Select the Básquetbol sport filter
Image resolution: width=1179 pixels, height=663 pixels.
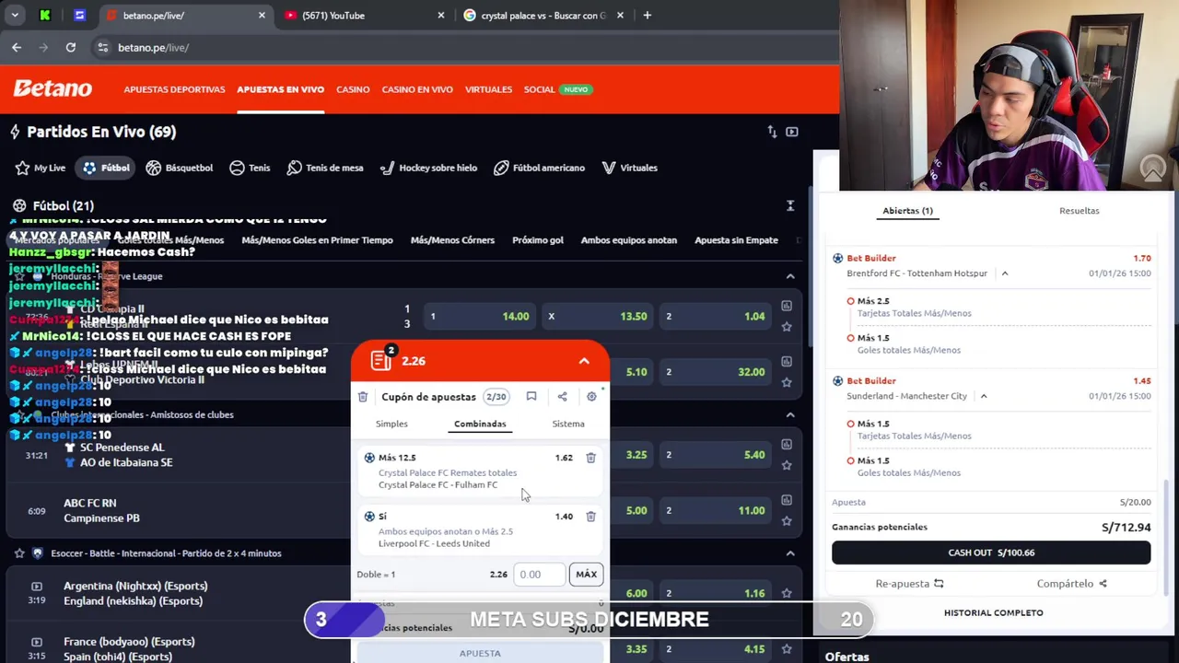pyautogui.click(x=180, y=168)
